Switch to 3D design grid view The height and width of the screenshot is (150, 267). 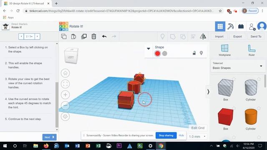[x=220, y=26]
